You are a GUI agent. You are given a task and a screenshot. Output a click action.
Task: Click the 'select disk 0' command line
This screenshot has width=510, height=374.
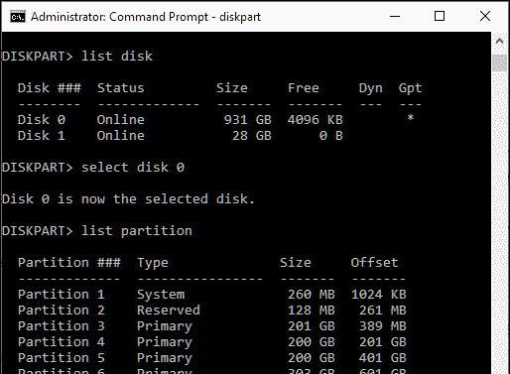93,168
